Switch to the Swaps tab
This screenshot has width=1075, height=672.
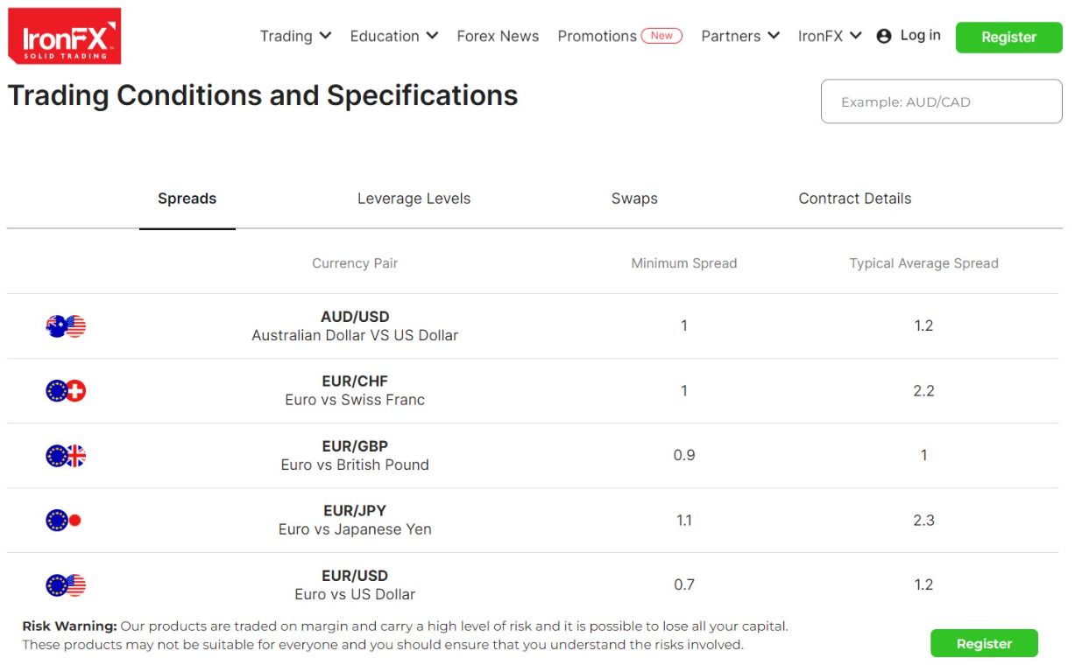coord(634,199)
